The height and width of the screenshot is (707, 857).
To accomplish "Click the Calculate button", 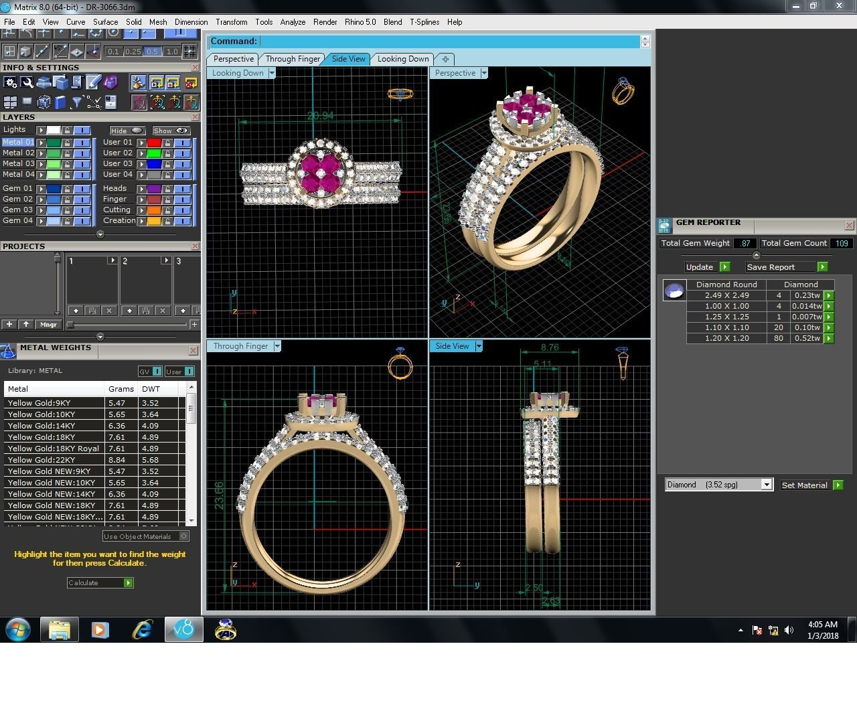I will coord(100,582).
